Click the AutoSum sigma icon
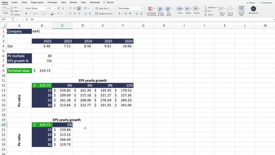Image resolution: width=275 pixels, height=155 pixels. (x=206, y=7)
